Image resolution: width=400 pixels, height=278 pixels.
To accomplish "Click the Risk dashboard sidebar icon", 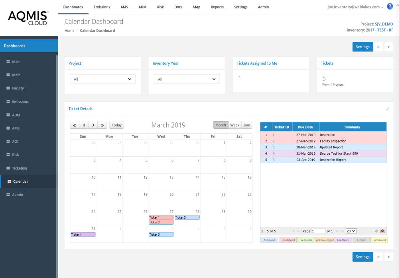I will [8, 155].
